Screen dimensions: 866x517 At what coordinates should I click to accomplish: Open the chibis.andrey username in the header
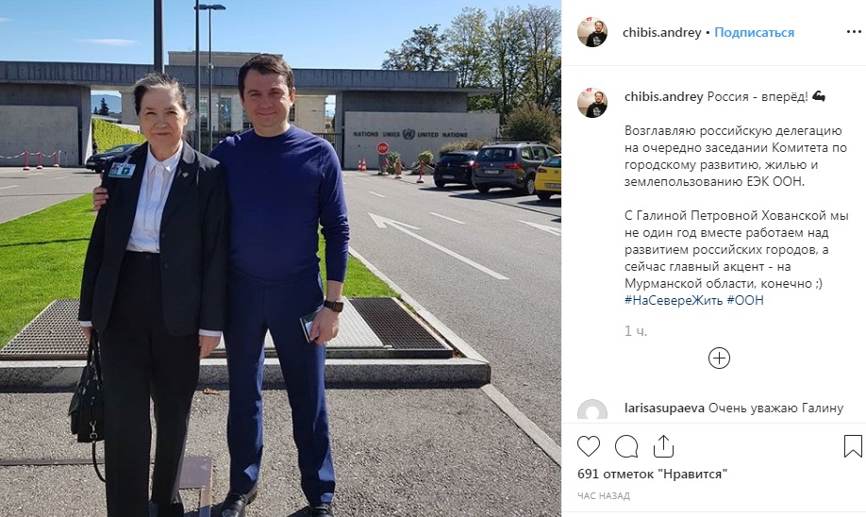tap(661, 33)
